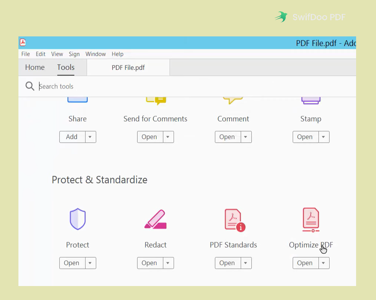The height and width of the screenshot is (300, 376).
Task: Open the Edit menu
Action: click(41, 54)
